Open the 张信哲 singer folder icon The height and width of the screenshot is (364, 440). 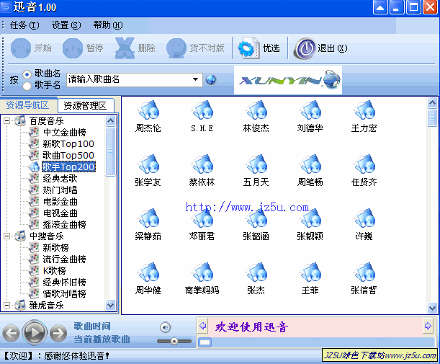tap(364, 272)
